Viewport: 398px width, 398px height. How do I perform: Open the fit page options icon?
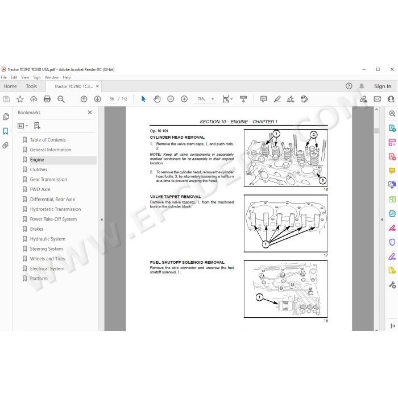coord(227,99)
